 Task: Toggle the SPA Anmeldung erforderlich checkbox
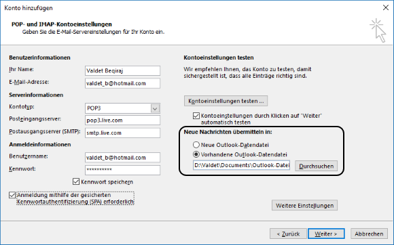[12, 195]
